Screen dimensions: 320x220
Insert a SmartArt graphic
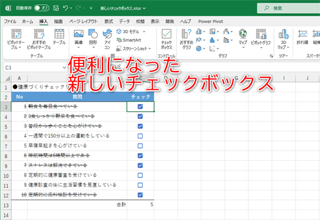pos(129,40)
